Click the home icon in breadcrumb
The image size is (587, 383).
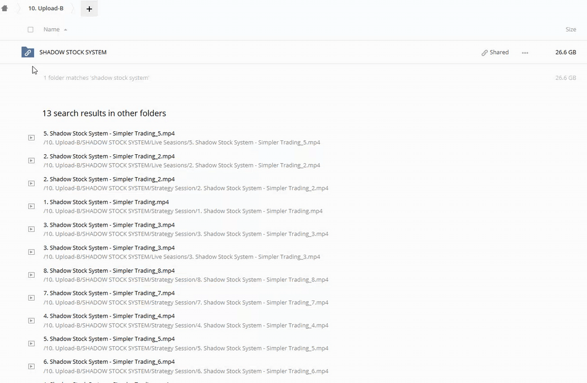(x=5, y=9)
